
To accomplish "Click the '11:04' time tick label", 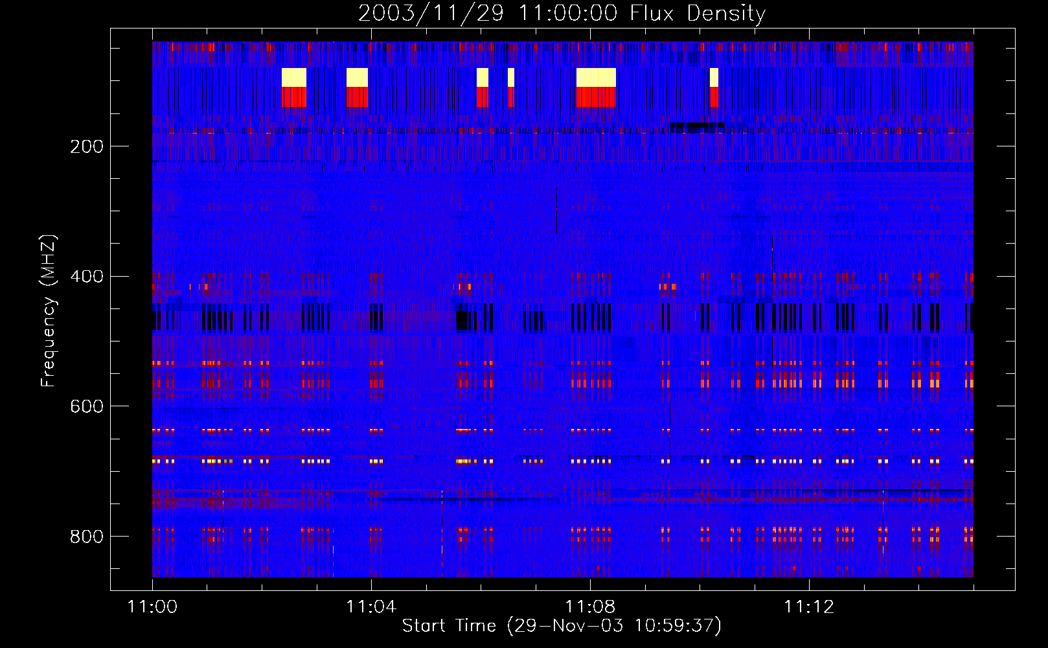I will [x=371, y=607].
